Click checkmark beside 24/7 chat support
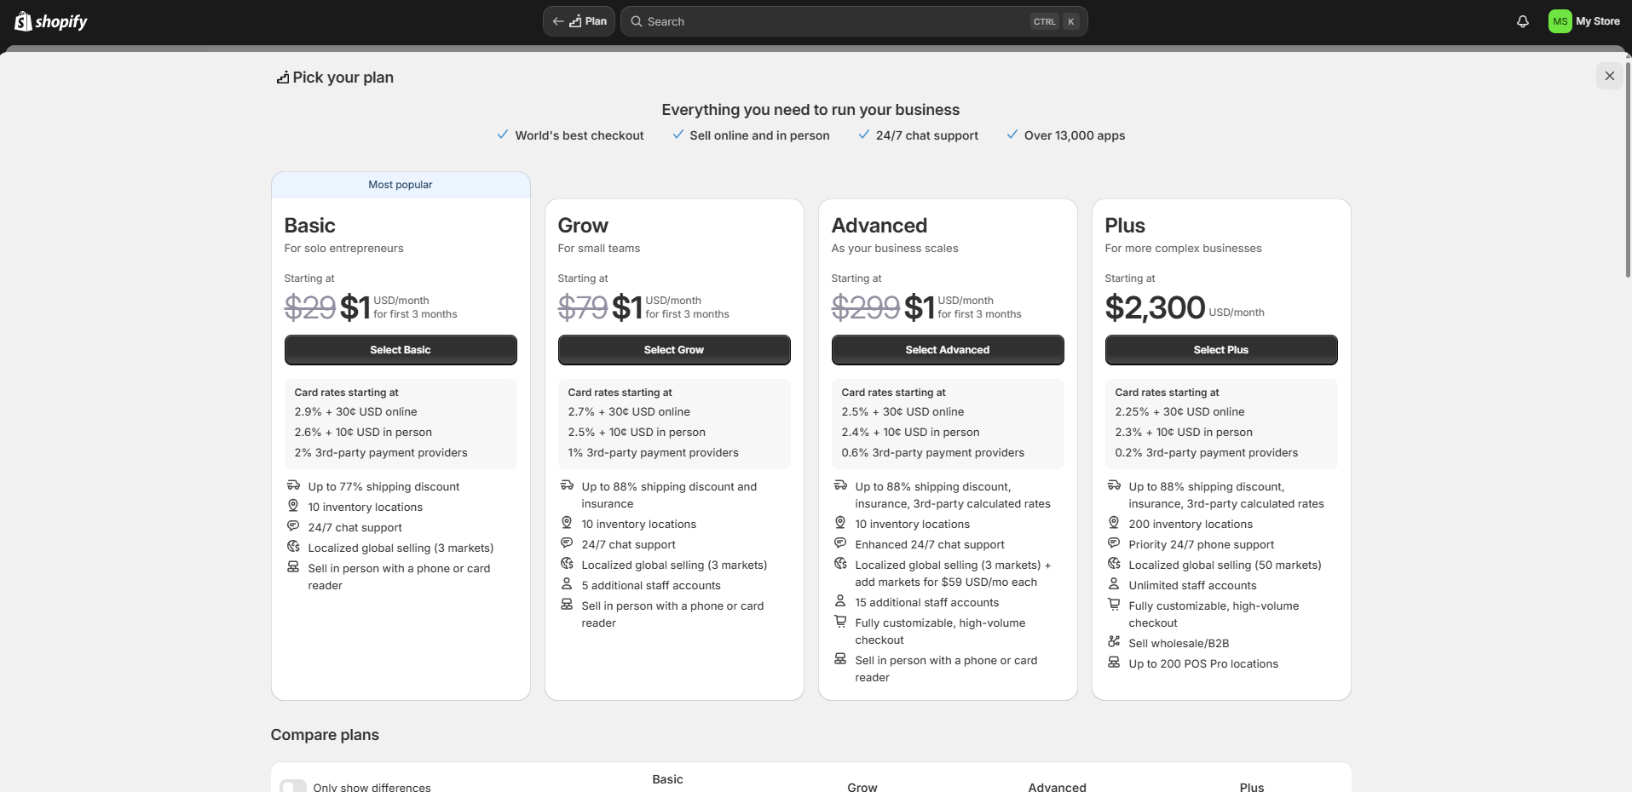The width and height of the screenshot is (1632, 792). pos(863,135)
